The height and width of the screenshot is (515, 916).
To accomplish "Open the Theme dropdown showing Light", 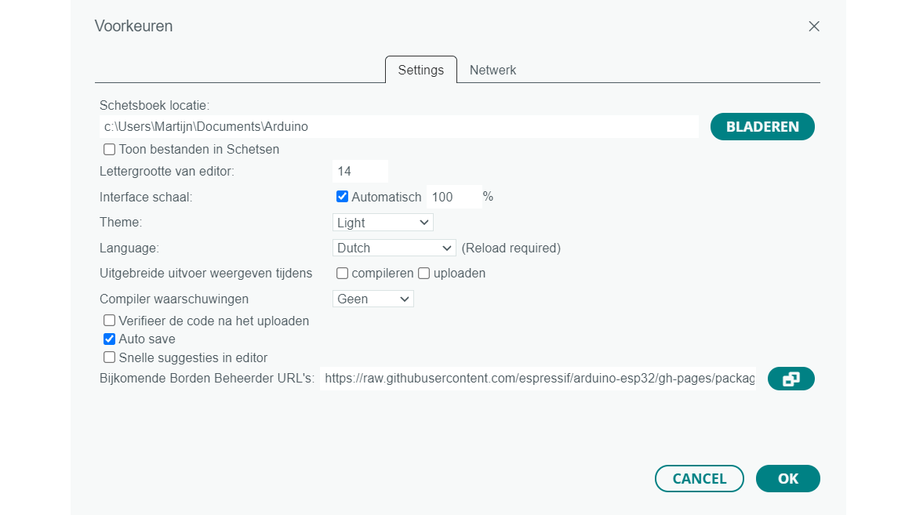I will (x=383, y=223).
